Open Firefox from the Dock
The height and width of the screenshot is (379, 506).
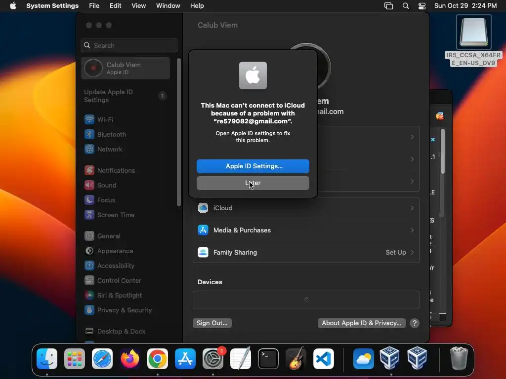coord(130,359)
